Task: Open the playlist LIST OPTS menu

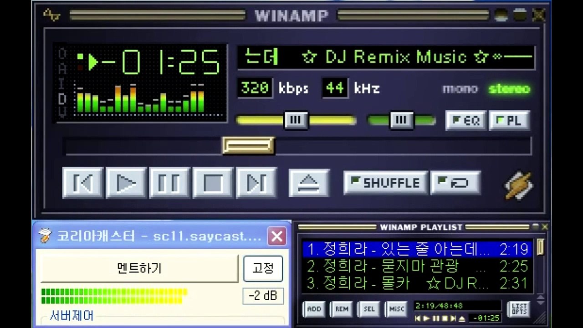Action: [x=519, y=309]
